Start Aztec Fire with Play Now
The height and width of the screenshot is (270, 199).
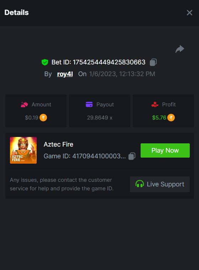(x=165, y=150)
